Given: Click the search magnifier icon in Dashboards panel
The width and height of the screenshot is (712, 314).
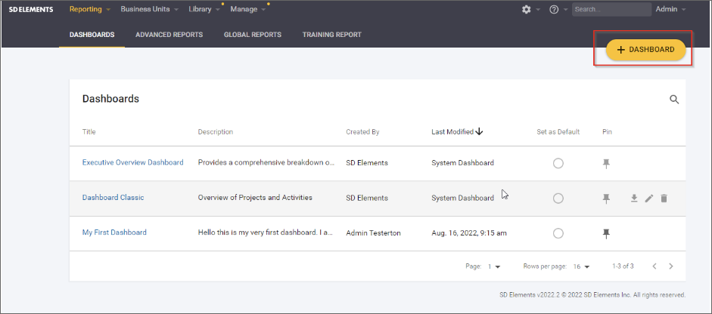Looking at the screenshot, I should [674, 99].
